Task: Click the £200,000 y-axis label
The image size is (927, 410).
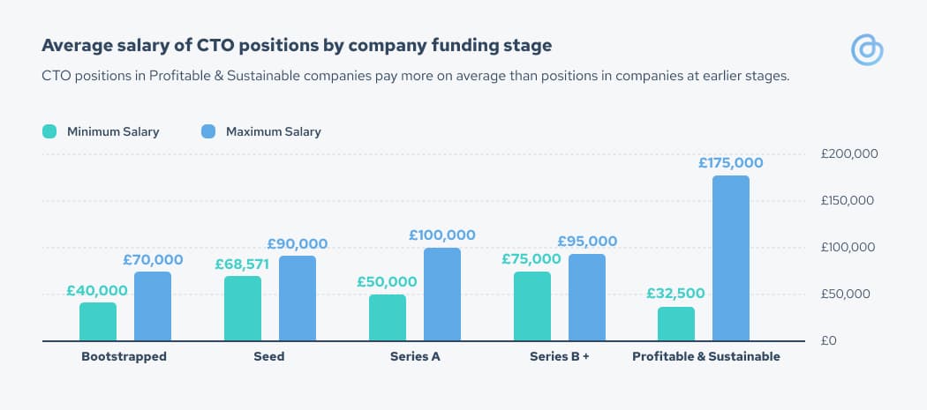Action: [849, 153]
